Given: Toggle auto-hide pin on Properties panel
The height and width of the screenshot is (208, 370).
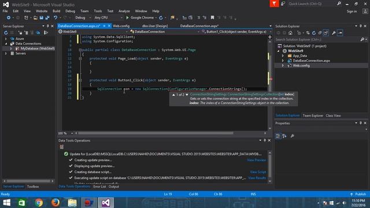Looking at the screenshot, I should tap(361, 123).
